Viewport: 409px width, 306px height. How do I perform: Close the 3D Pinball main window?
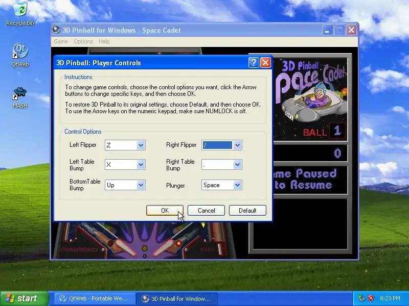pos(351,30)
